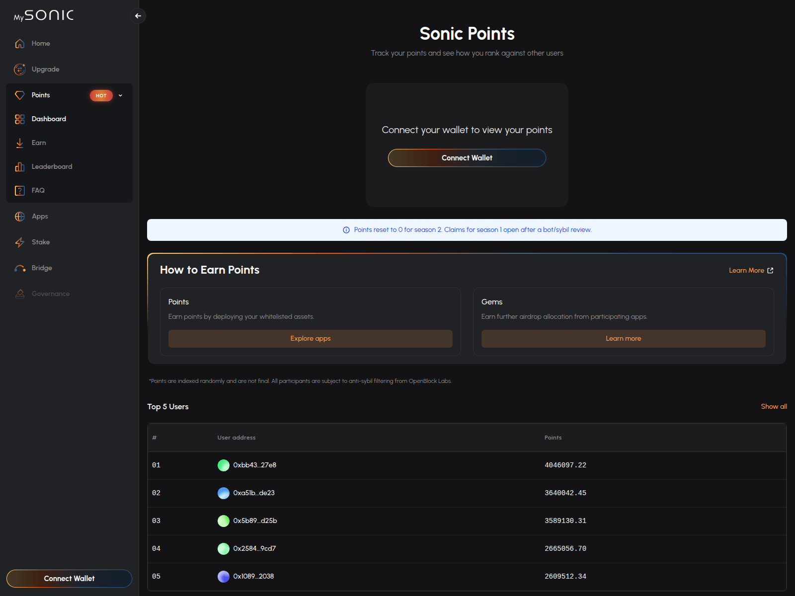Click the Apps globe icon
Image resolution: width=795 pixels, height=596 pixels.
tap(20, 217)
